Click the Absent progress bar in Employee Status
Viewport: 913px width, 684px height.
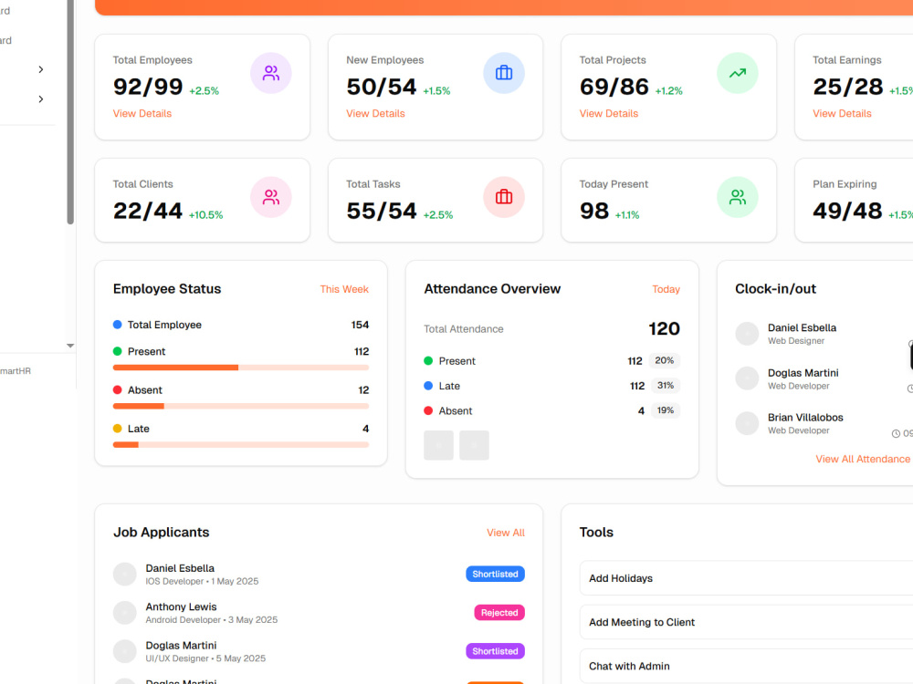pyautogui.click(x=241, y=406)
